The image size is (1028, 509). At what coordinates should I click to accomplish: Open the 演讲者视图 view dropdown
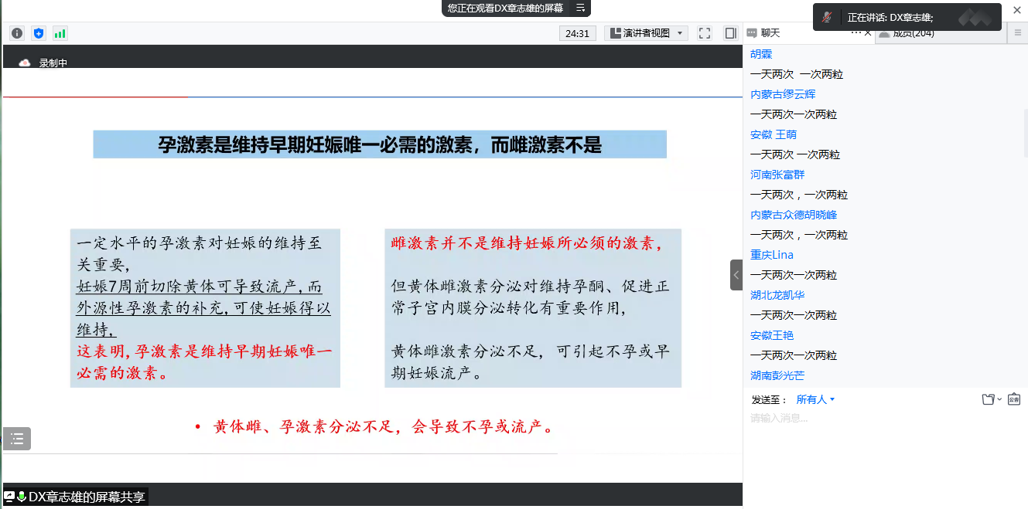click(x=647, y=33)
